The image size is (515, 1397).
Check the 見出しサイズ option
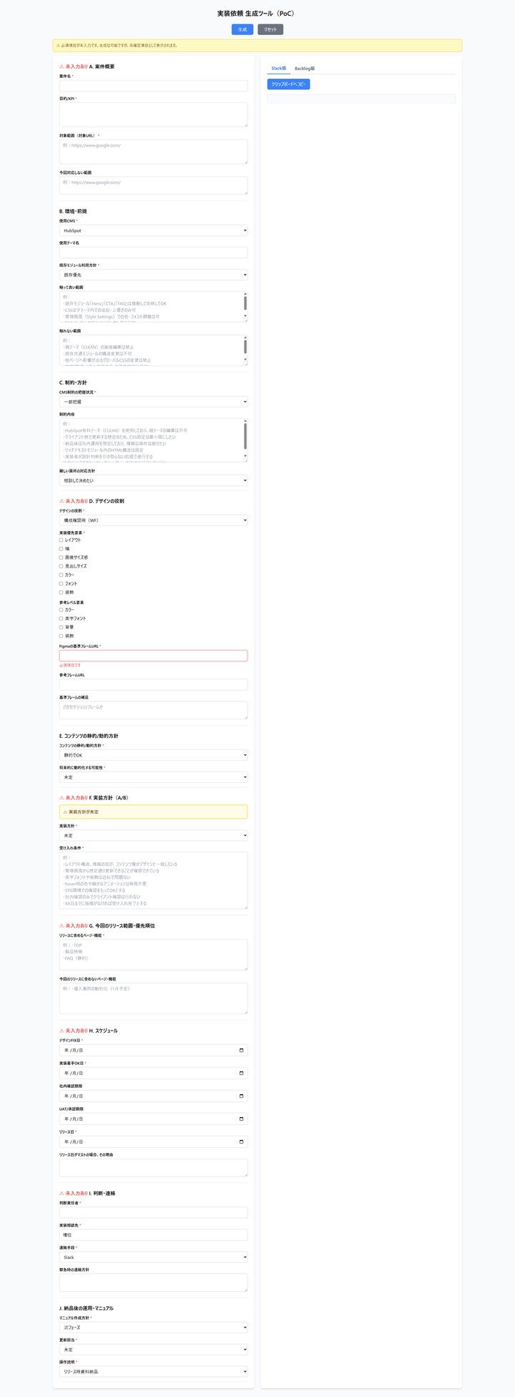point(62,566)
